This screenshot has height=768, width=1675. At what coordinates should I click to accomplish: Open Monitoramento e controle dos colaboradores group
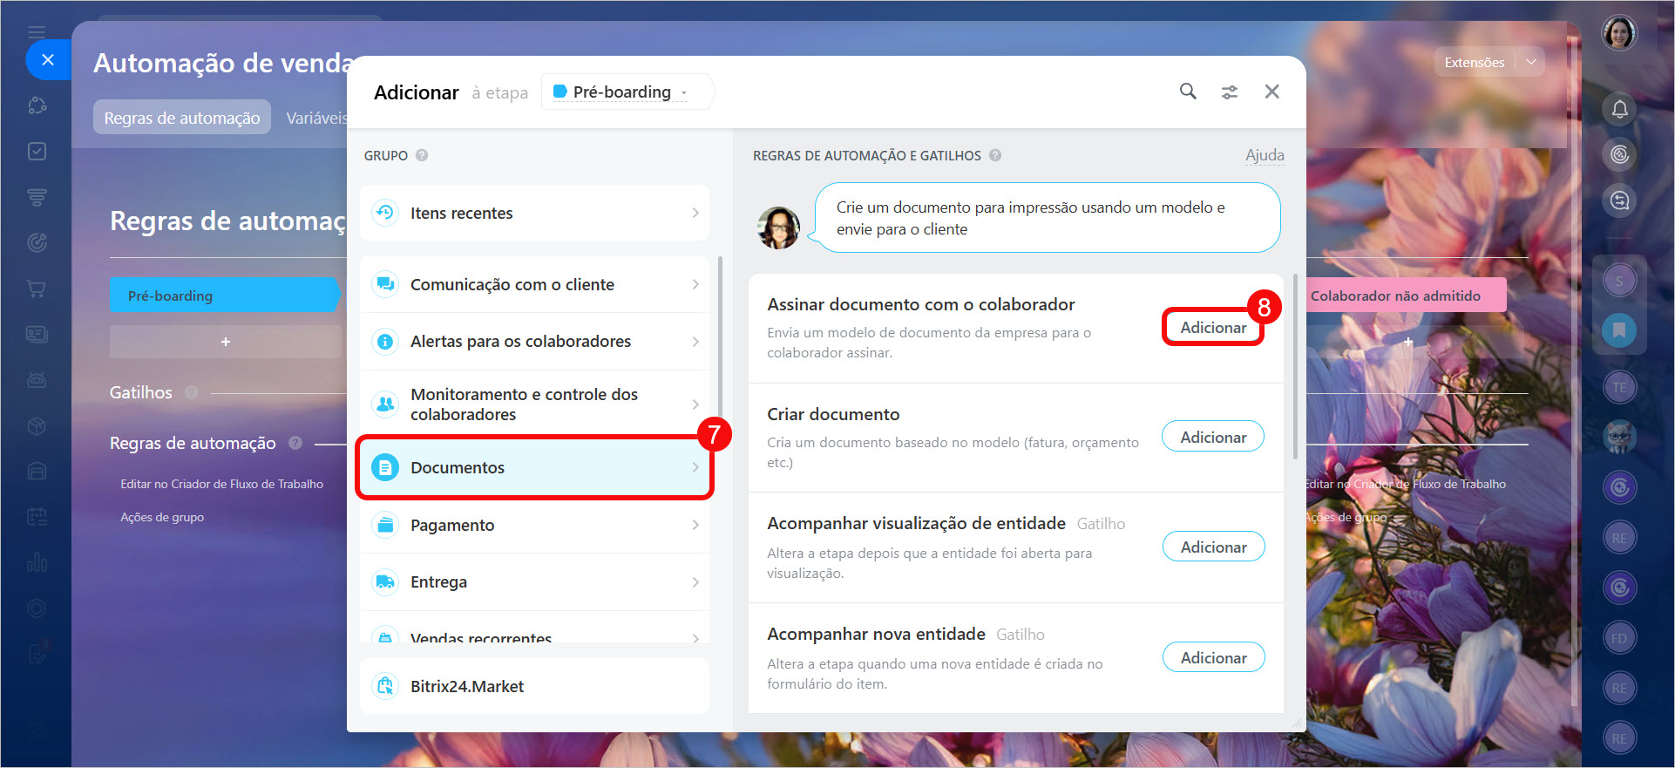coord(534,404)
